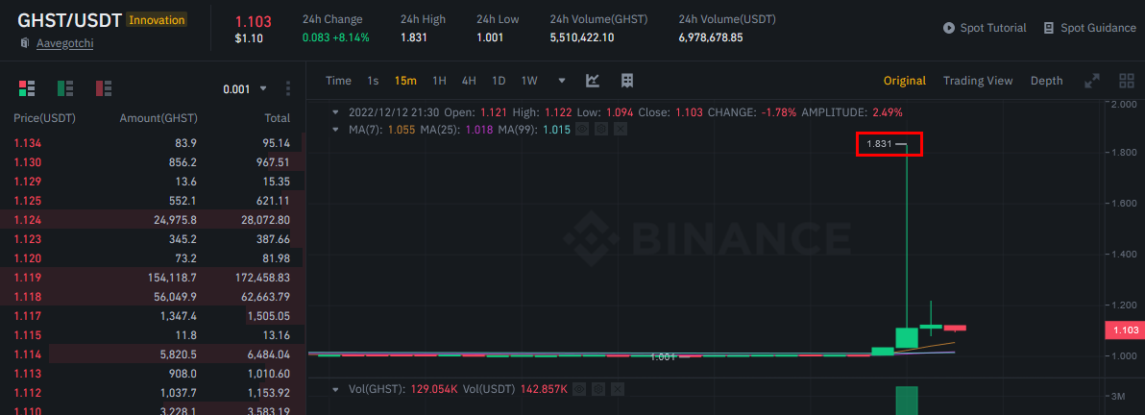Click the 24h High value 1.831
The image size is (1145, 415).
tap(414, 37)
